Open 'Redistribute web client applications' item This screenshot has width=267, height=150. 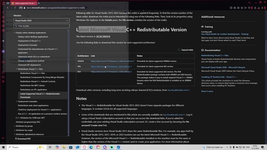33,105
